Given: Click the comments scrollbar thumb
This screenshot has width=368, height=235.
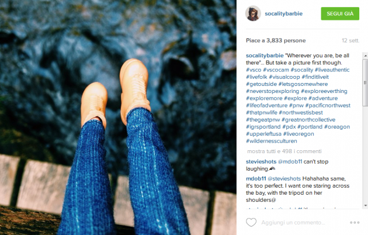Looking at the screenshot, I should click(365, 82).
